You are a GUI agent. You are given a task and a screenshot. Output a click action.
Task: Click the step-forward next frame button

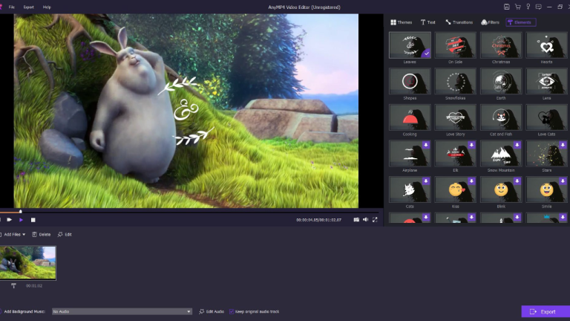click(x=10, y=220)
